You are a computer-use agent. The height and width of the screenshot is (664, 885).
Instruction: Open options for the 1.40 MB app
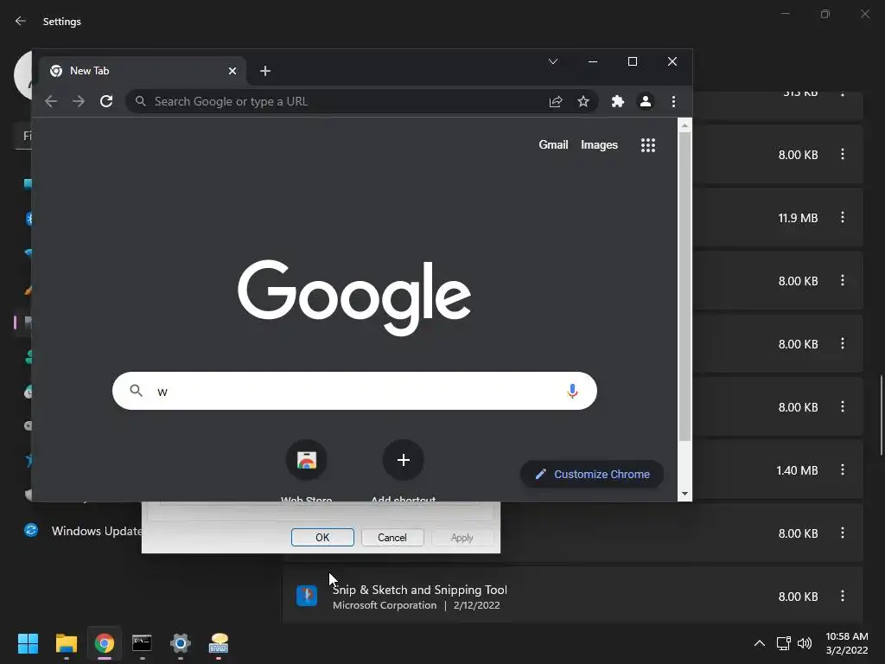[x=842, y=469]
